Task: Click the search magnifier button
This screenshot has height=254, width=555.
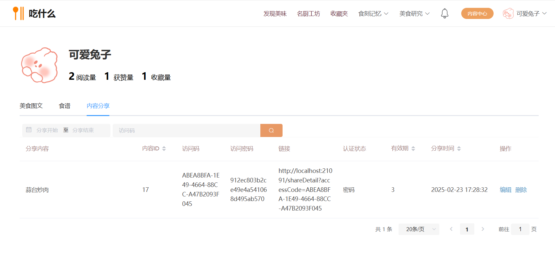Action: click(x=271, y=130)
